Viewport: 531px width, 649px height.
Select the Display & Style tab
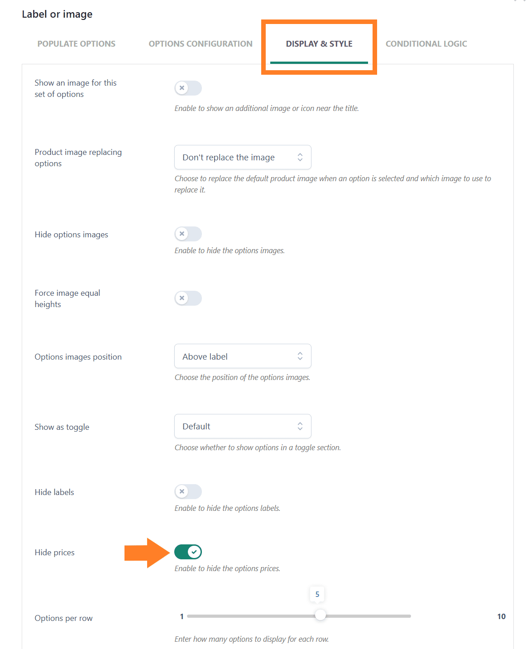[x=319, y=44]
